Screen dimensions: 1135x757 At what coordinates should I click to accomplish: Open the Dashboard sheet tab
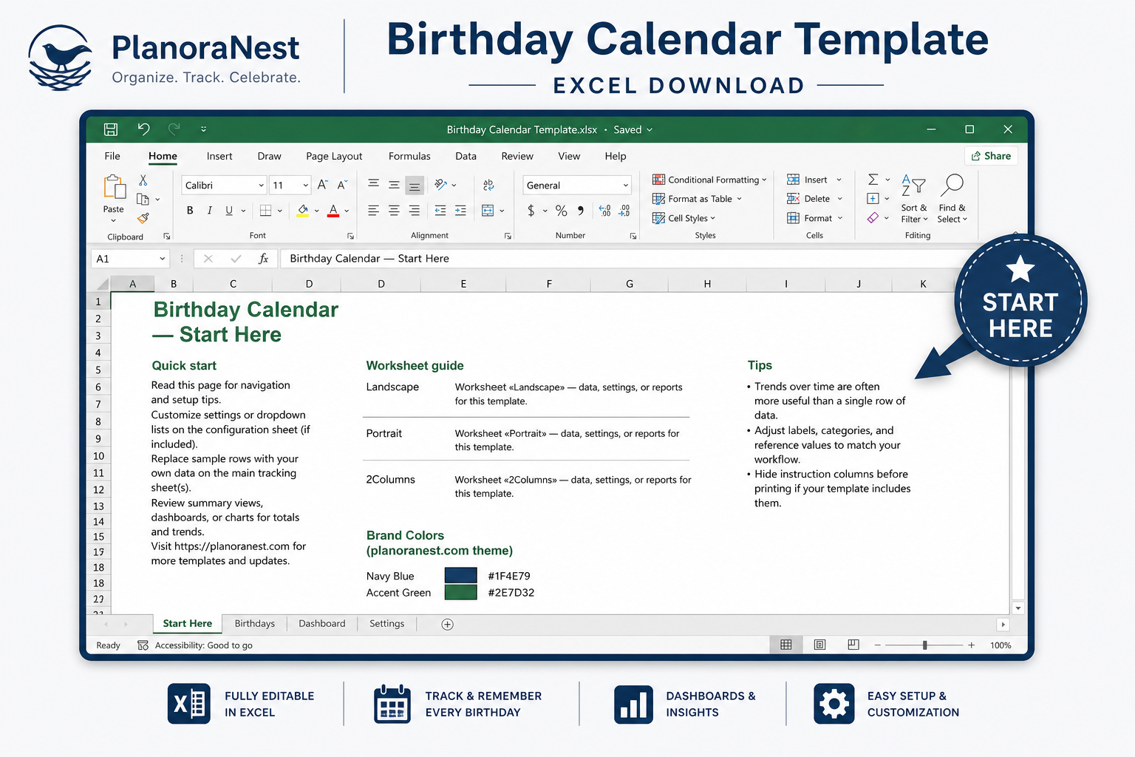click(322, 624)
